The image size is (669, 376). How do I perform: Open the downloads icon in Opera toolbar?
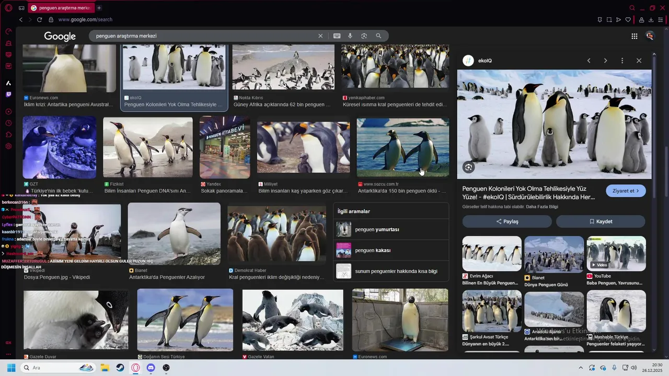tap(651, 20)
